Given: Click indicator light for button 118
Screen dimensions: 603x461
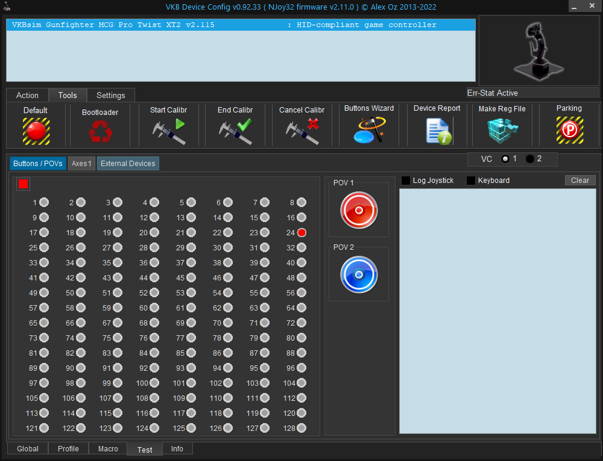Looking at the screenshot, I should pyautogui.click(x=228, y=413).
